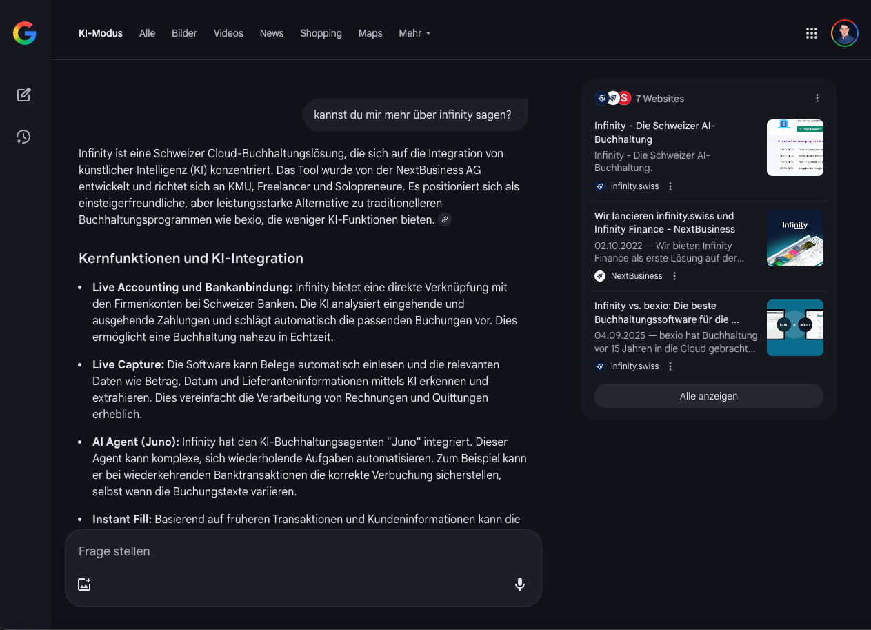Open the Google account profile avatar
The height and width of the screenshot is (630, 871).
point(845,33)
